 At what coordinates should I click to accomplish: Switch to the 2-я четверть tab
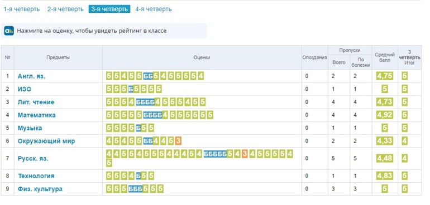[x=65, y=9]
